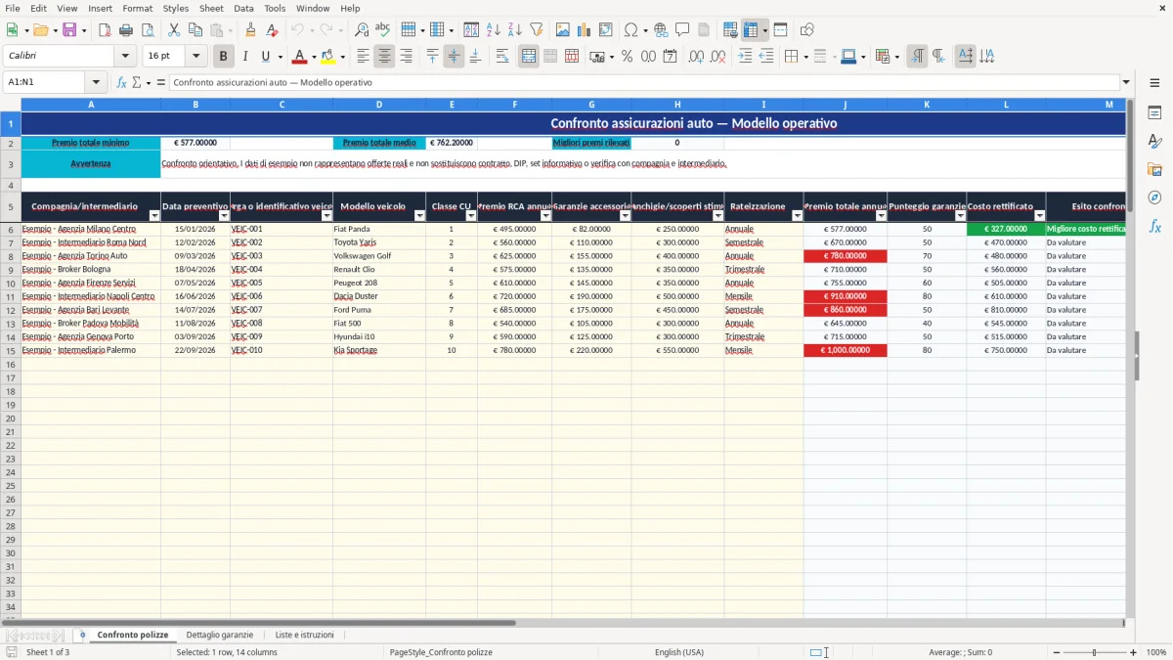Image resolution: width=1173 pixels, height=660 pixels.
Task: Insert an image
Action: click(x=563, y=30)
